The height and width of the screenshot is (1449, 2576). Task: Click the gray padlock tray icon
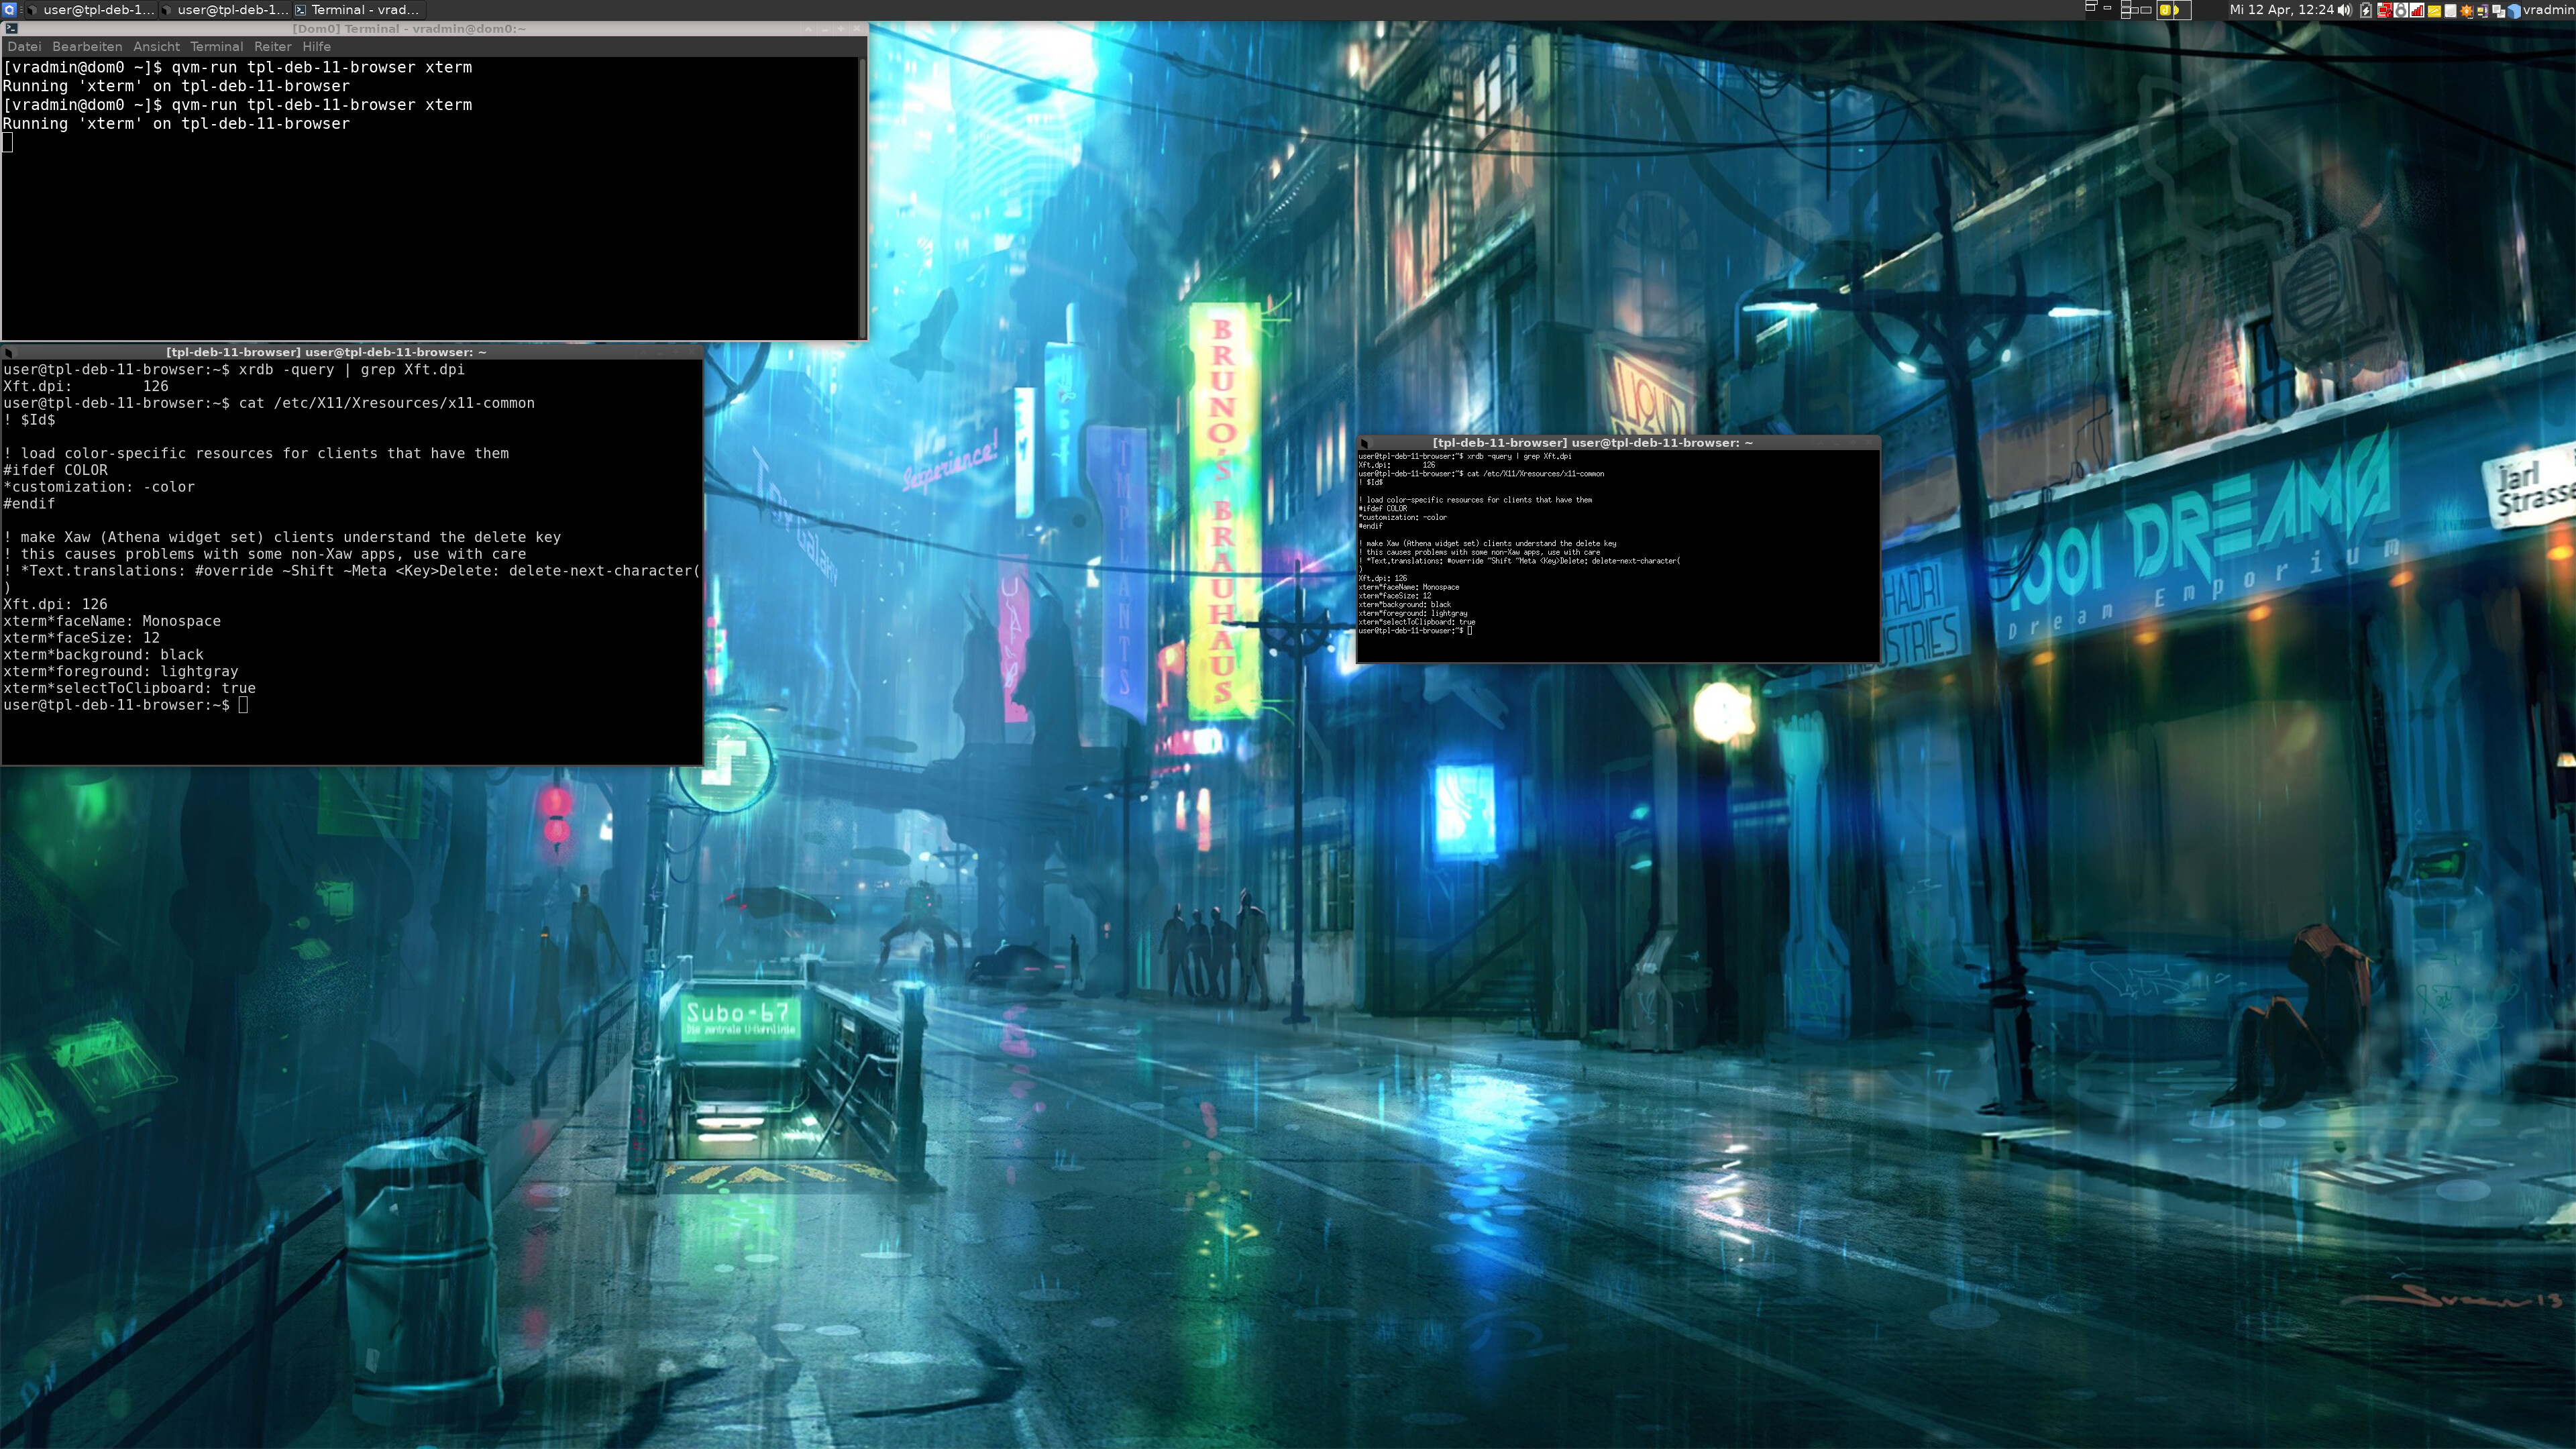[x=2401, y=10]
